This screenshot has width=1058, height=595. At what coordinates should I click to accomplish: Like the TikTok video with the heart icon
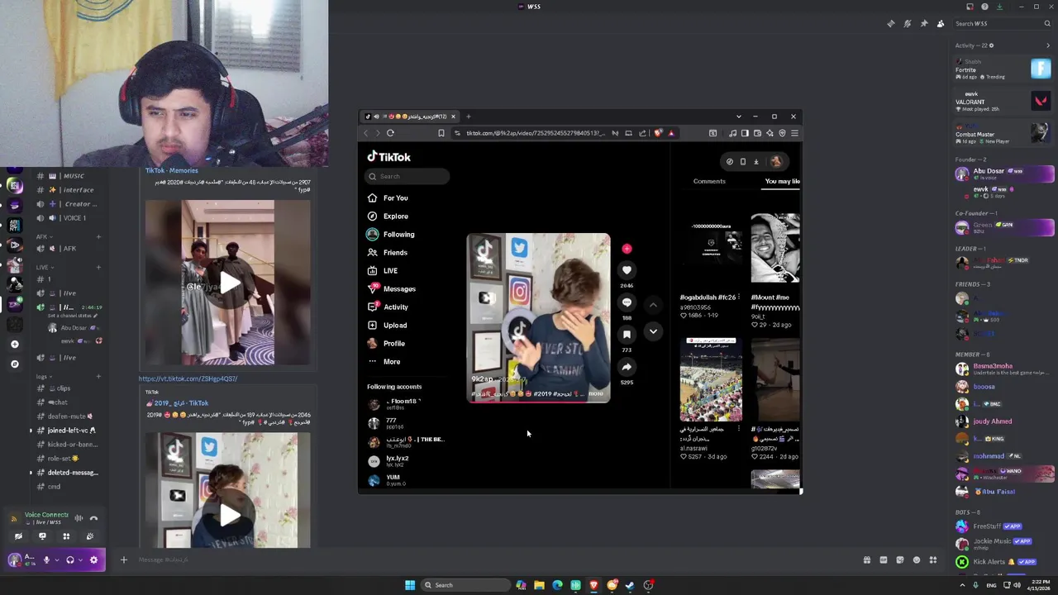627,270
